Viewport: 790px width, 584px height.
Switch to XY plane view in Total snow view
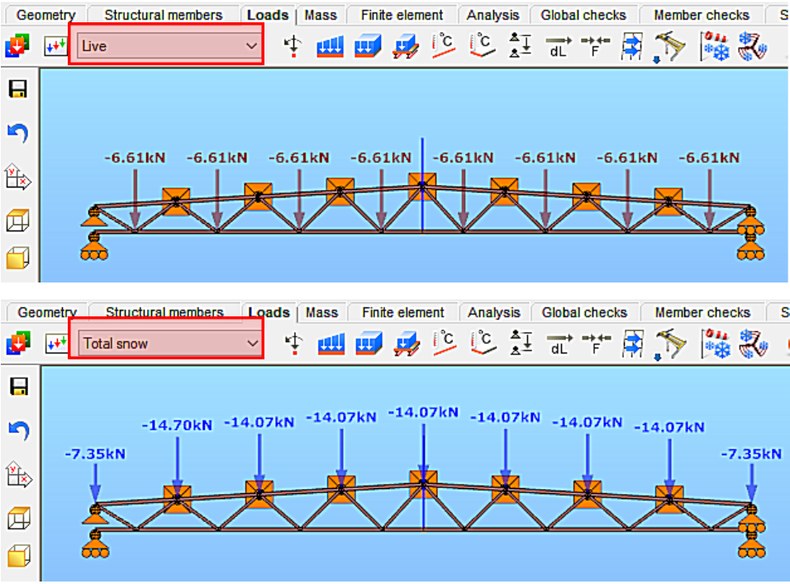pyautogui.click(x=19, y=474)
